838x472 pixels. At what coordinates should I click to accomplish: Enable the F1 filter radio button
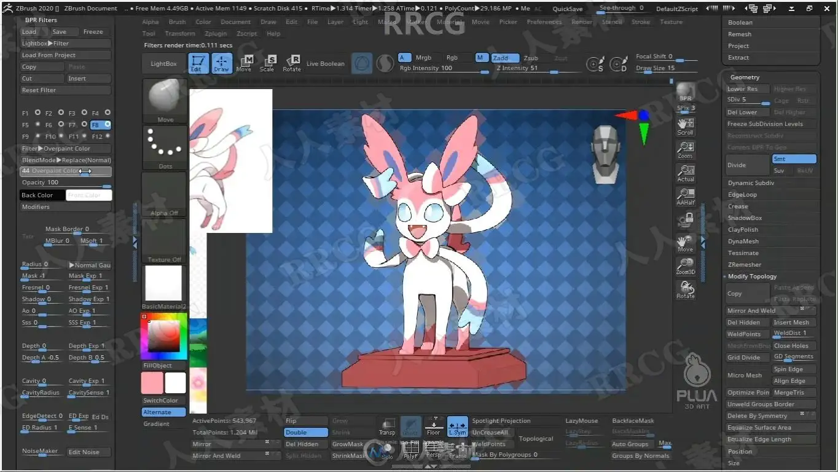point(38,113)
